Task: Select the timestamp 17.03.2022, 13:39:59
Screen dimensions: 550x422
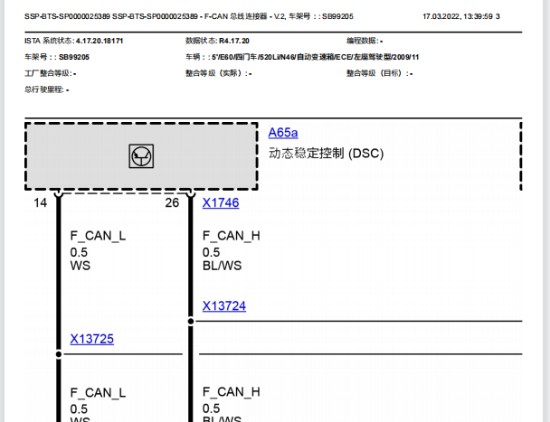Action: tap(458, 16)
